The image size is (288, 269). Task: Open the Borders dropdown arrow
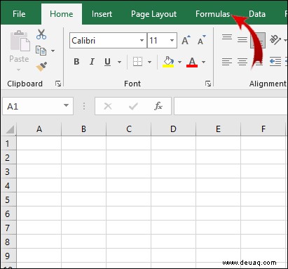[x=149, y=62]
